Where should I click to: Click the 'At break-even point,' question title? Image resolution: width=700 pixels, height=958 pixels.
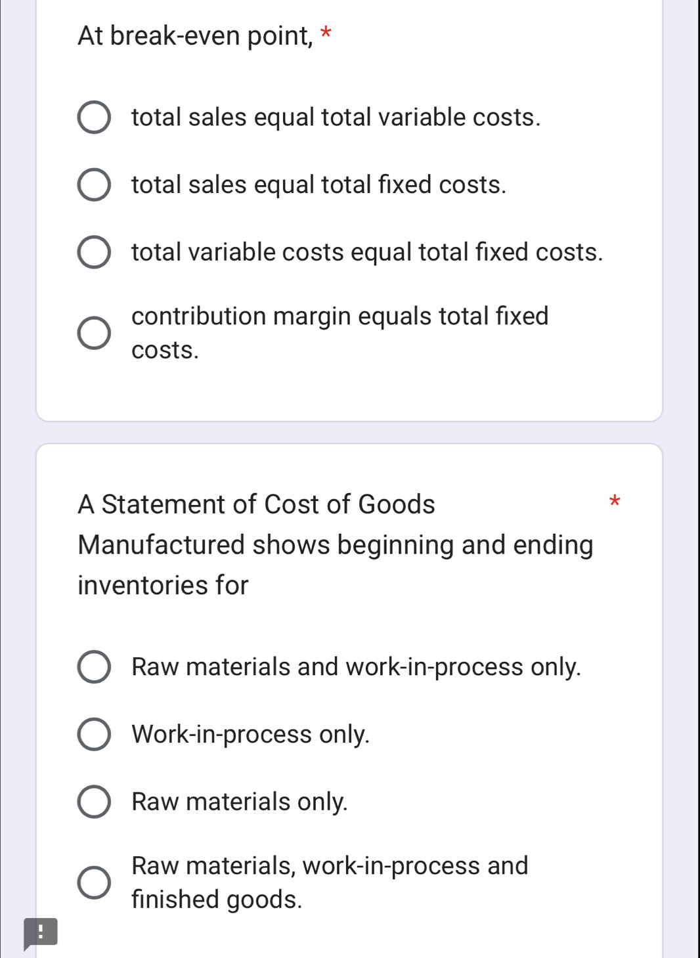196,35
